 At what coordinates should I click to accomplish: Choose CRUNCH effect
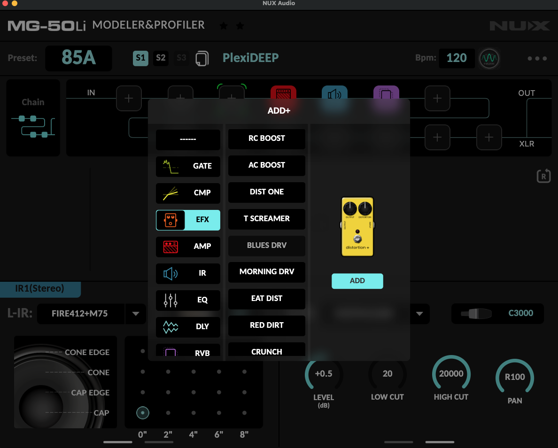266,349
